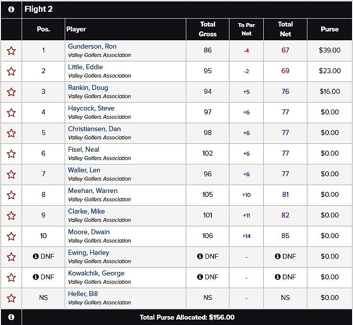Toggle the favorite star for Little, Eddie
Viewport: 353px width, 325px height.
[x=11, y=72]
